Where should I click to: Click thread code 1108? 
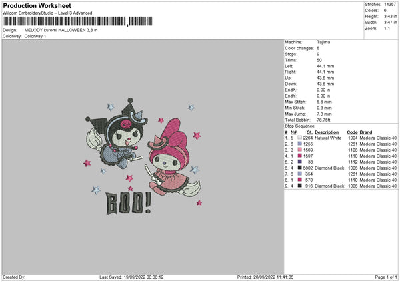pyautogui.click(x=353, y=150)
